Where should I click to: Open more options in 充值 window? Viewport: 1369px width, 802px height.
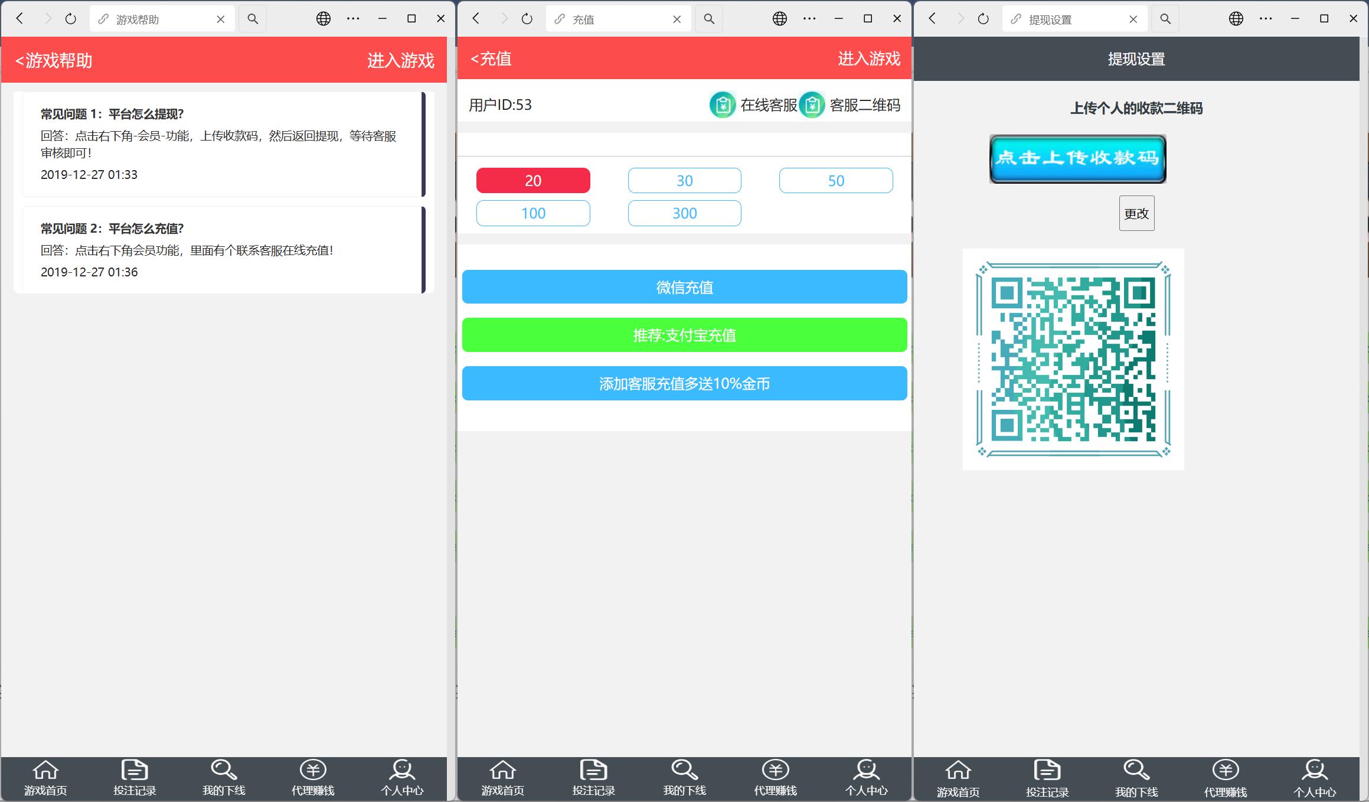[809, 19]
